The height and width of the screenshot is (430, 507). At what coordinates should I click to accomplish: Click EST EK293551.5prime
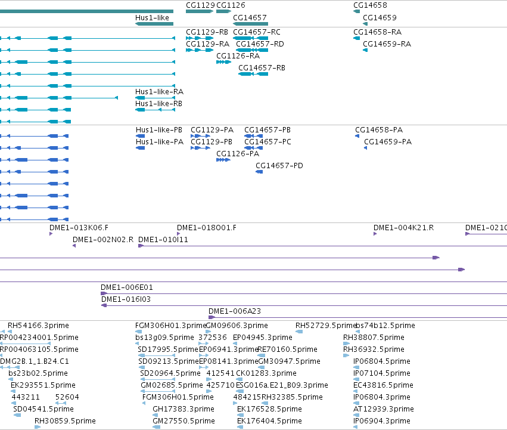(x=43, y=385)
